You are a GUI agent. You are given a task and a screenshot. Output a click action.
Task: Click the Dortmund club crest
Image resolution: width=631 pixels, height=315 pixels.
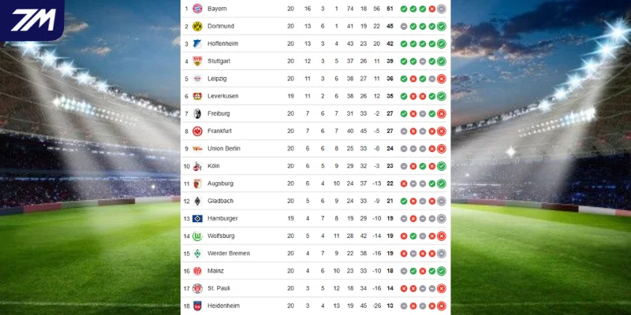[197, 26]
